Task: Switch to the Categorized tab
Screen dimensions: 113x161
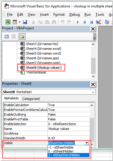Action: click(31, 99)
